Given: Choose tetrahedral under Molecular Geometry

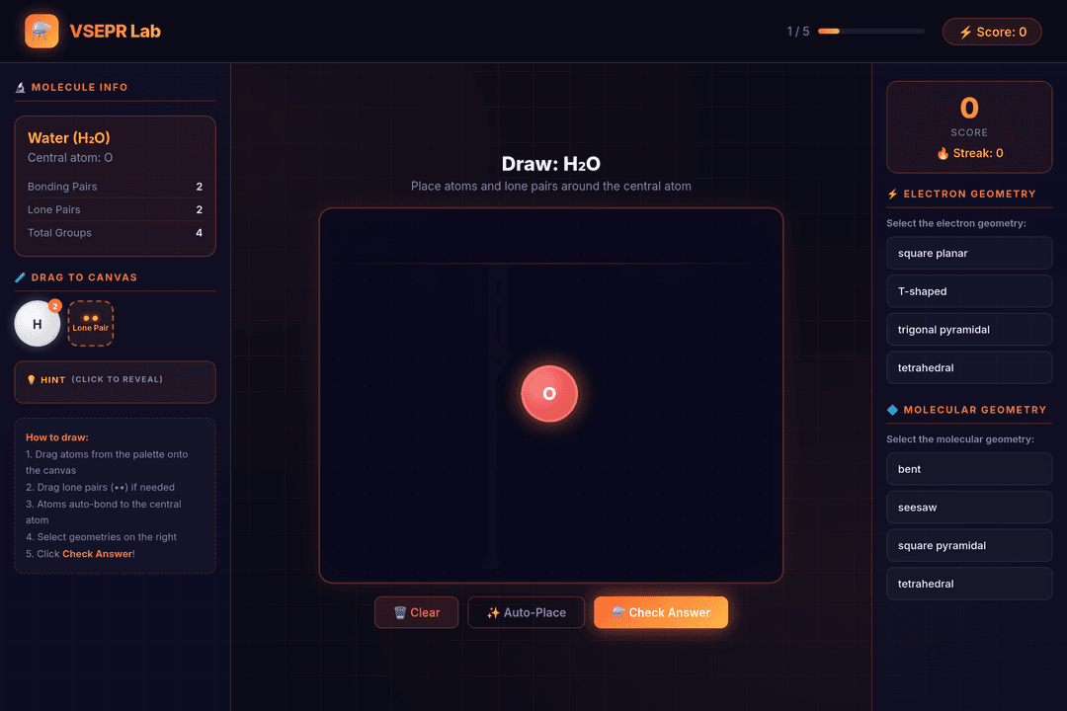Looking at the screenshot, I should pyautogui.click(x=969, y=583).
